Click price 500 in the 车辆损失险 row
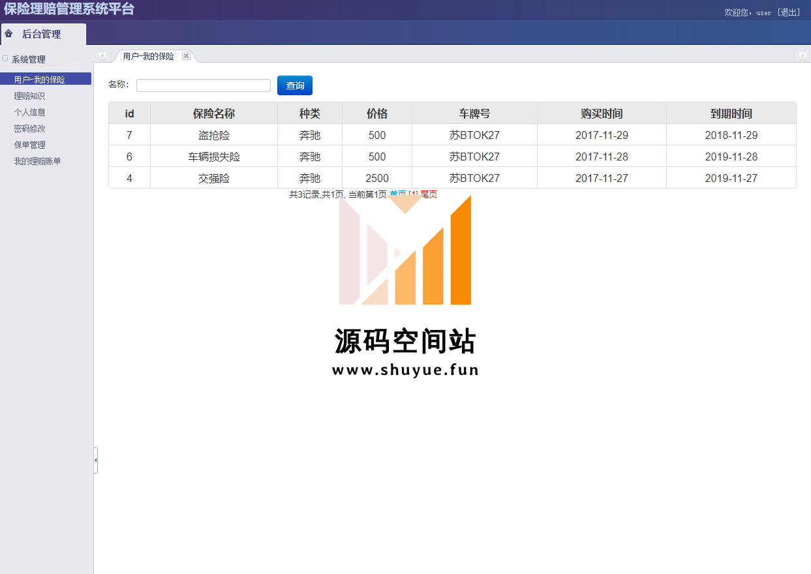The width and height of the screenshot is (811, 574). [x=377, y=157]
